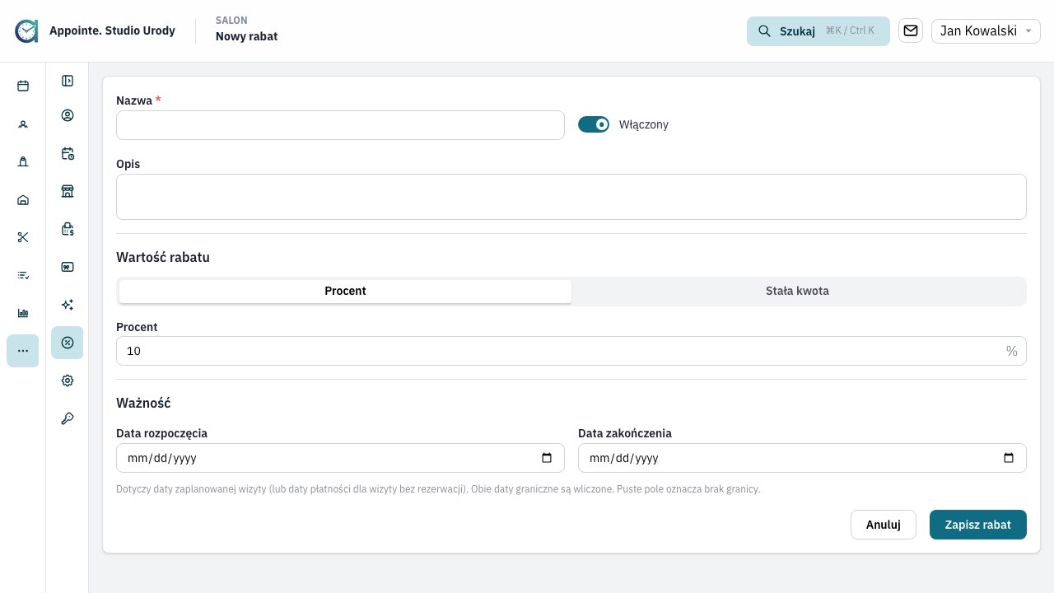Open the percent discounts icon
1054x593 pixels.
pyautogui.click(x=68, y=343)
